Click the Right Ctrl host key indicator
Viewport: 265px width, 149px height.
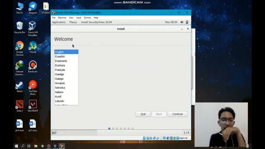[x=183, y=138]
